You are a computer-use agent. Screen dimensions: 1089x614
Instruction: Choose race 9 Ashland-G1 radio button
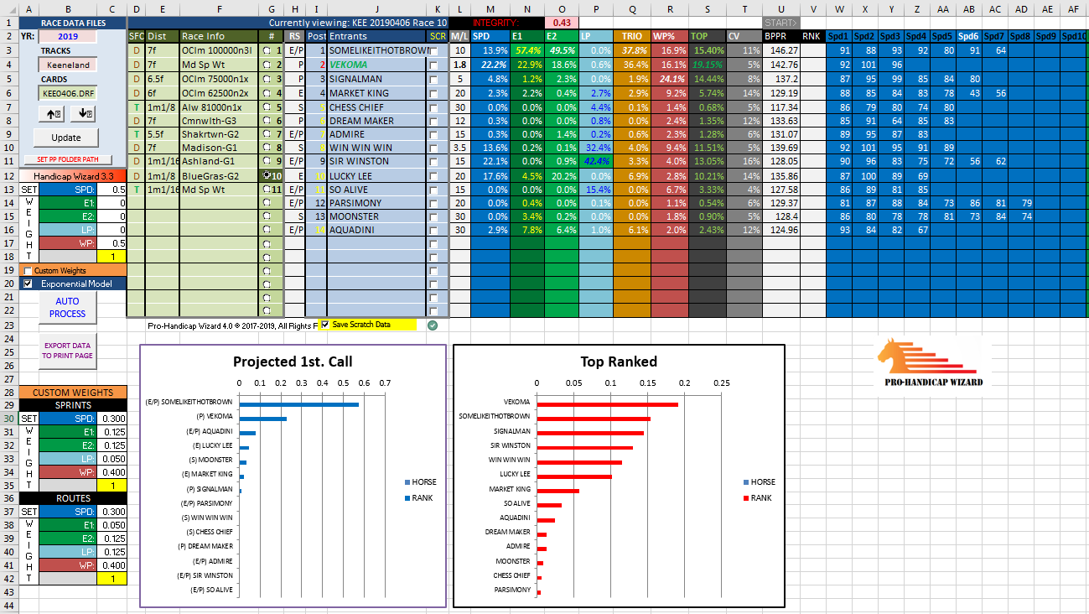click(x=267, y=161)
